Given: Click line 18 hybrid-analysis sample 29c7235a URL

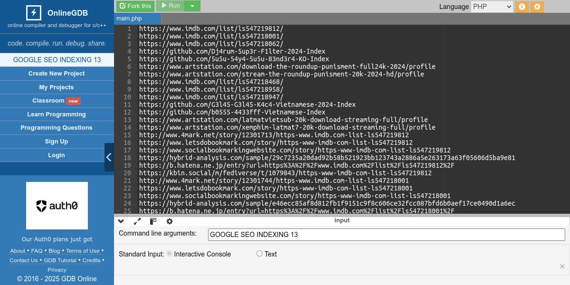Looking at the screenshot, I should click(x=327, y=158).
